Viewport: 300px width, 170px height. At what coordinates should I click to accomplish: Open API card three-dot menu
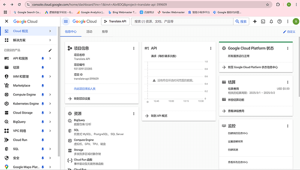tap(211, 48)
